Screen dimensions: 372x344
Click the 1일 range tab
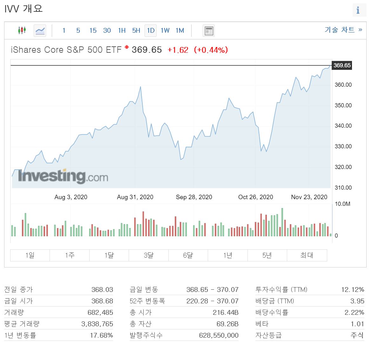[30, 255]
